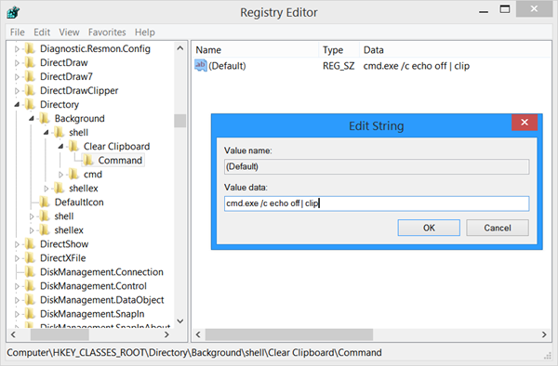Click the tree pane horizontal scroll right arrow
Viewport: 558px width, 366px height.
click(166, 334)
